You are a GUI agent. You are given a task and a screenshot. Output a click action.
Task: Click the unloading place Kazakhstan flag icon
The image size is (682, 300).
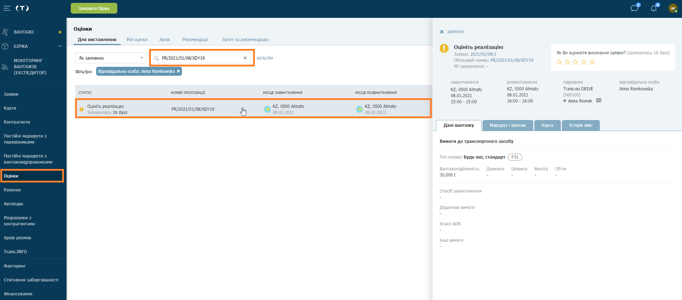tap(359, 109)
